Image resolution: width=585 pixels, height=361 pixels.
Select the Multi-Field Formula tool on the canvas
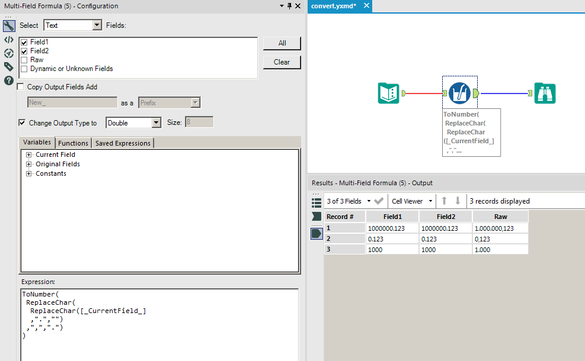pyautogui.click(x=459, y=93)
